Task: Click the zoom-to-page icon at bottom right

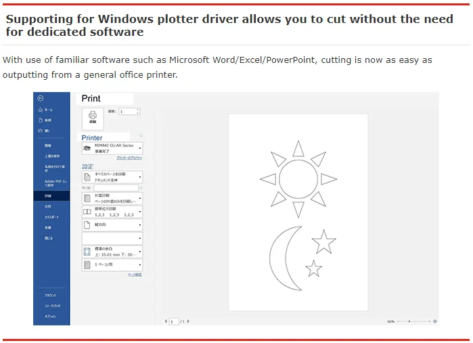Action: point(435,321)
